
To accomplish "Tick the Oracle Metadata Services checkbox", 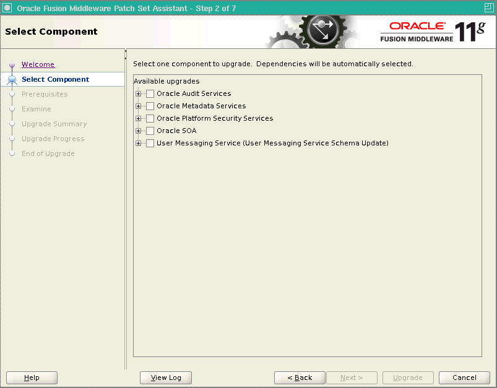I will (x=150, y=106).
